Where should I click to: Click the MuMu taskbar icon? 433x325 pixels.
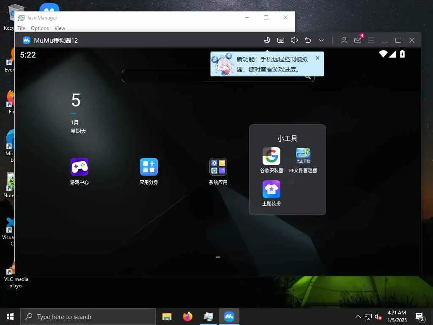coord(229,317)
